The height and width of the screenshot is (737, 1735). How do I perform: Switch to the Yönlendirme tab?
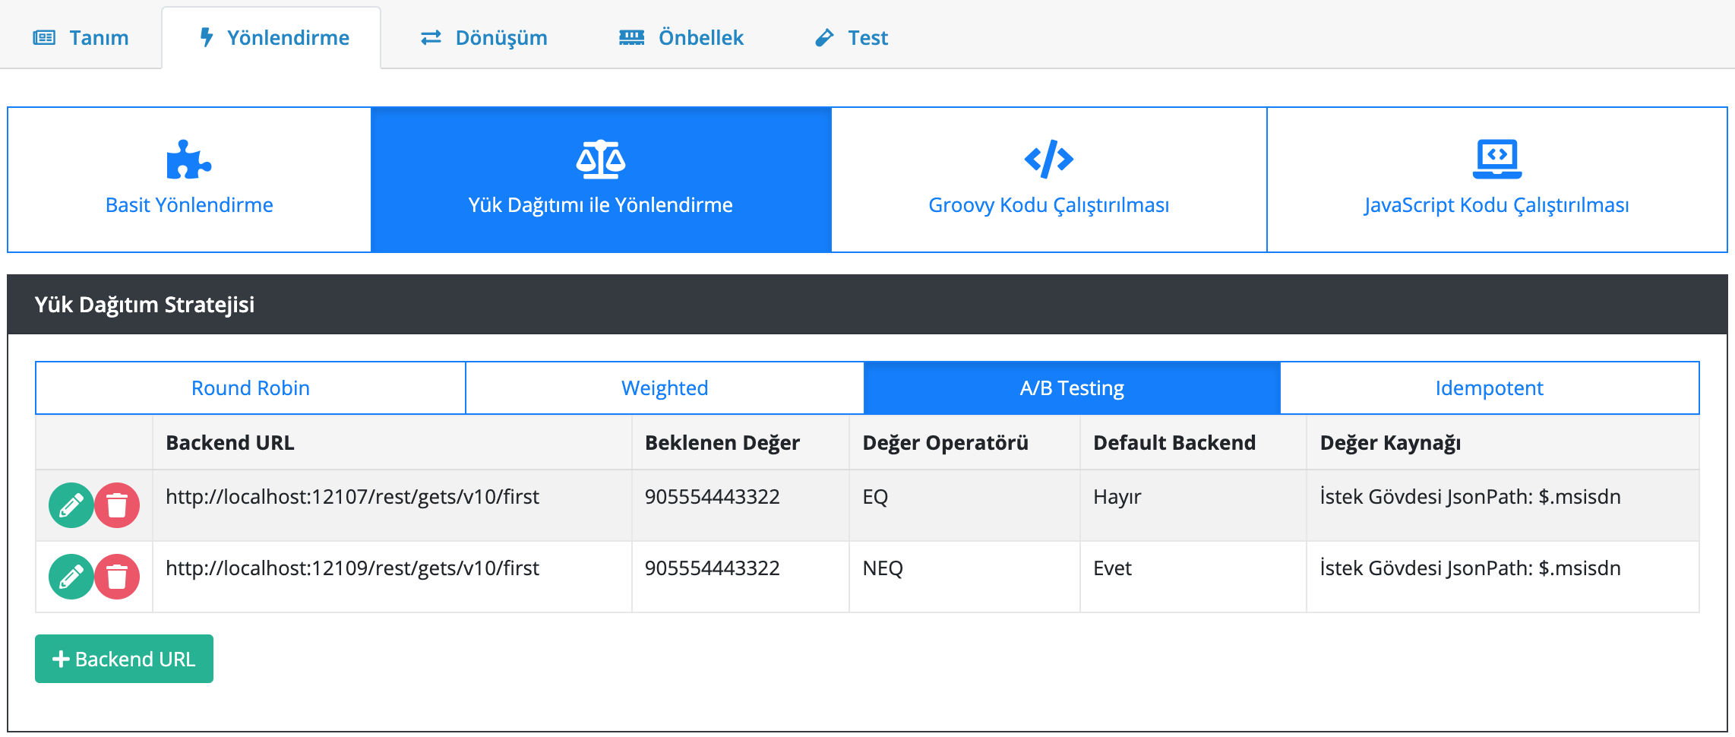pyautogui.click(x=271, y=38)
